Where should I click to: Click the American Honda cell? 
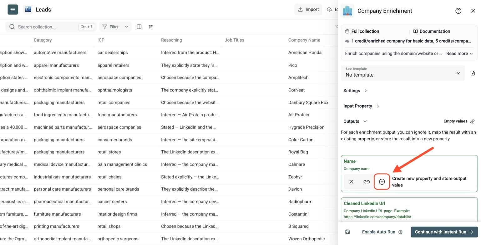[x=305, y=52]
